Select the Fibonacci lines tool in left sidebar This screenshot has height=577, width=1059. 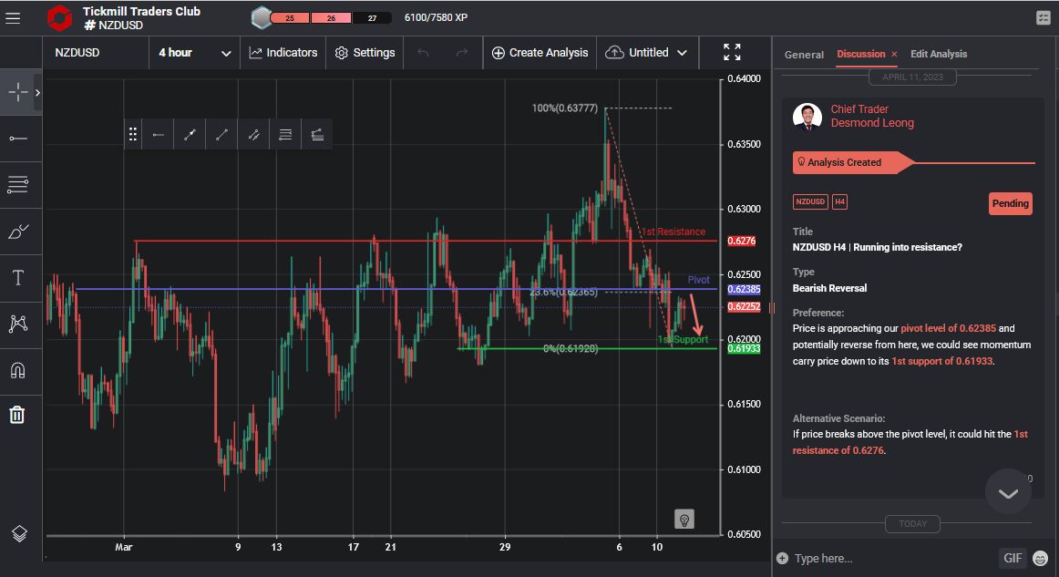(18, 184)
